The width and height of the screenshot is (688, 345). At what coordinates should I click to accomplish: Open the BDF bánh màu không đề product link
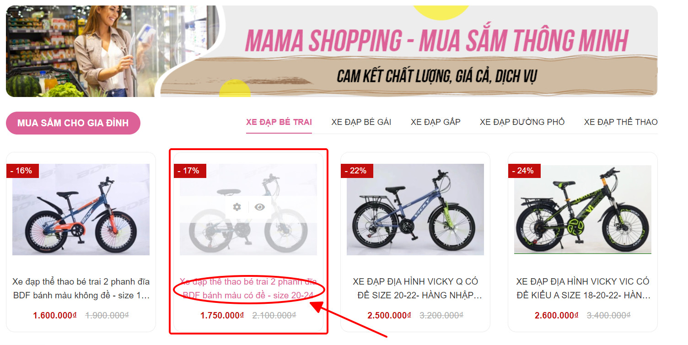click(81, 288)
